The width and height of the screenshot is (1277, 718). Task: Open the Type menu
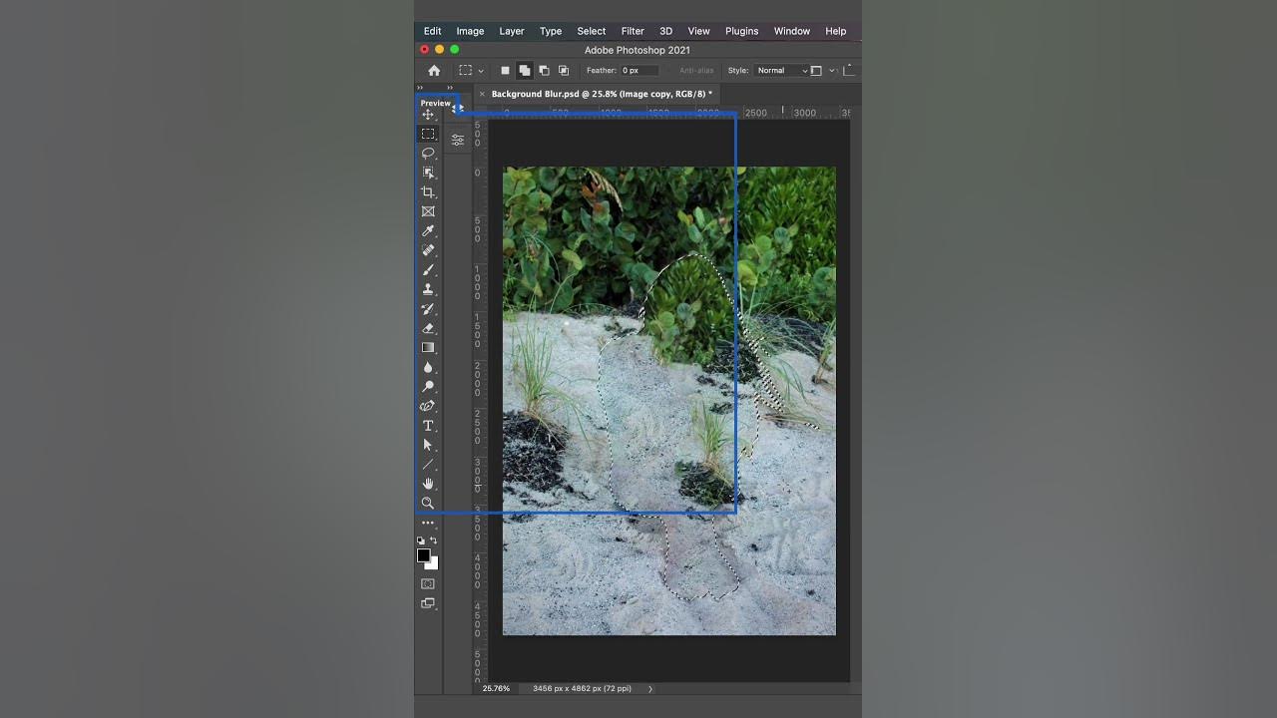click(551, 31)
